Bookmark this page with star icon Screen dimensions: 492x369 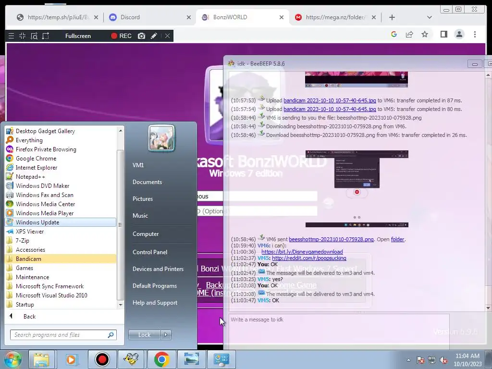click(x=425, y=34)
